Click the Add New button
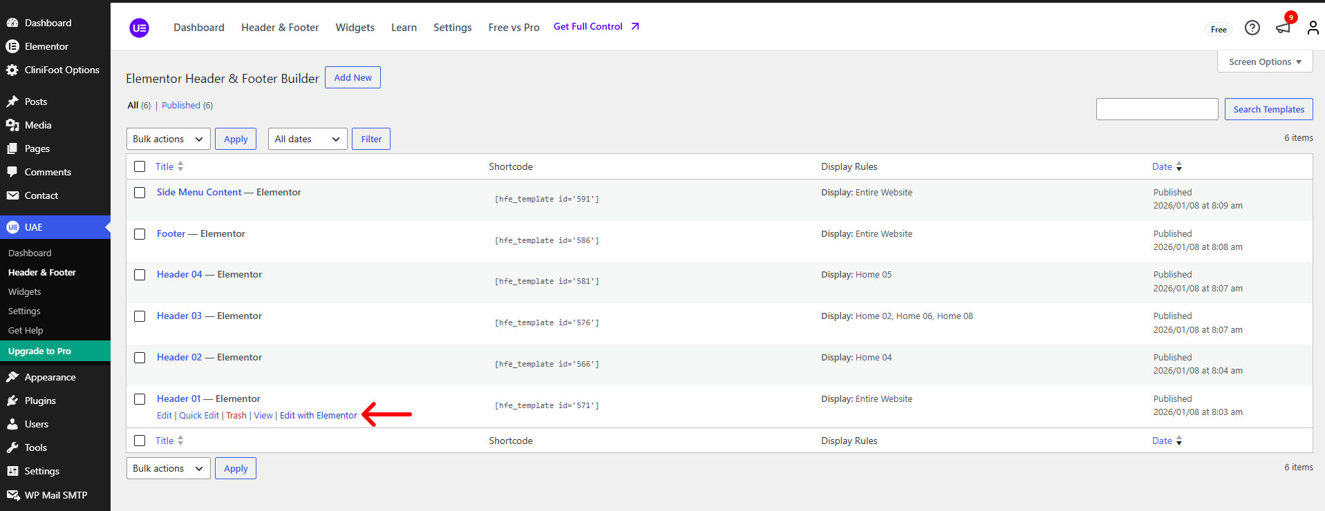The width and height of the screenshot is (1325, 511). 353,77
